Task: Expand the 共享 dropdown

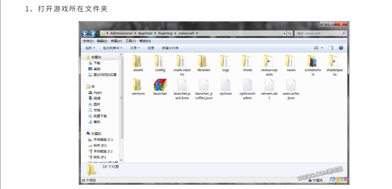Action: (x=135, y=48)
